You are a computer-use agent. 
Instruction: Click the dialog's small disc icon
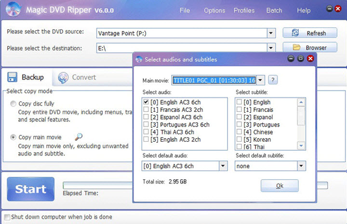[139, 59]
